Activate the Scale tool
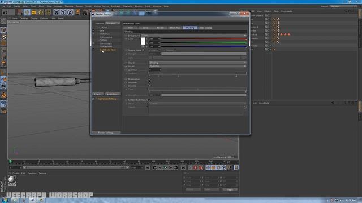This screenshot has height=203, width=362. coord(34,12)
